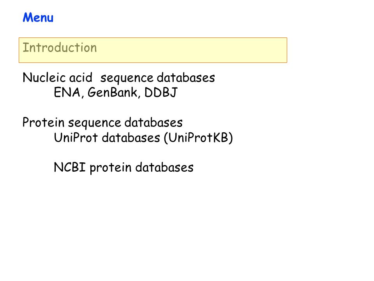The image size is (374, 281).
Task: Click "ENA" in the sub-list
Action: 67,92
